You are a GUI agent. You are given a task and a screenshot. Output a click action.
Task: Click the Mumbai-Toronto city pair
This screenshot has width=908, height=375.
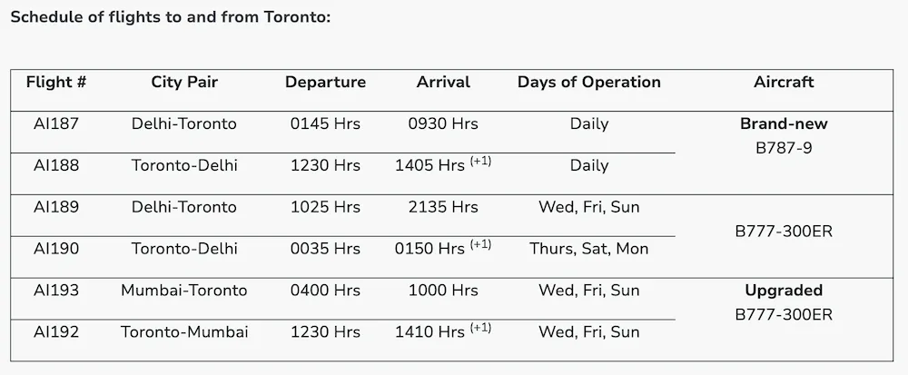[184, 291]
